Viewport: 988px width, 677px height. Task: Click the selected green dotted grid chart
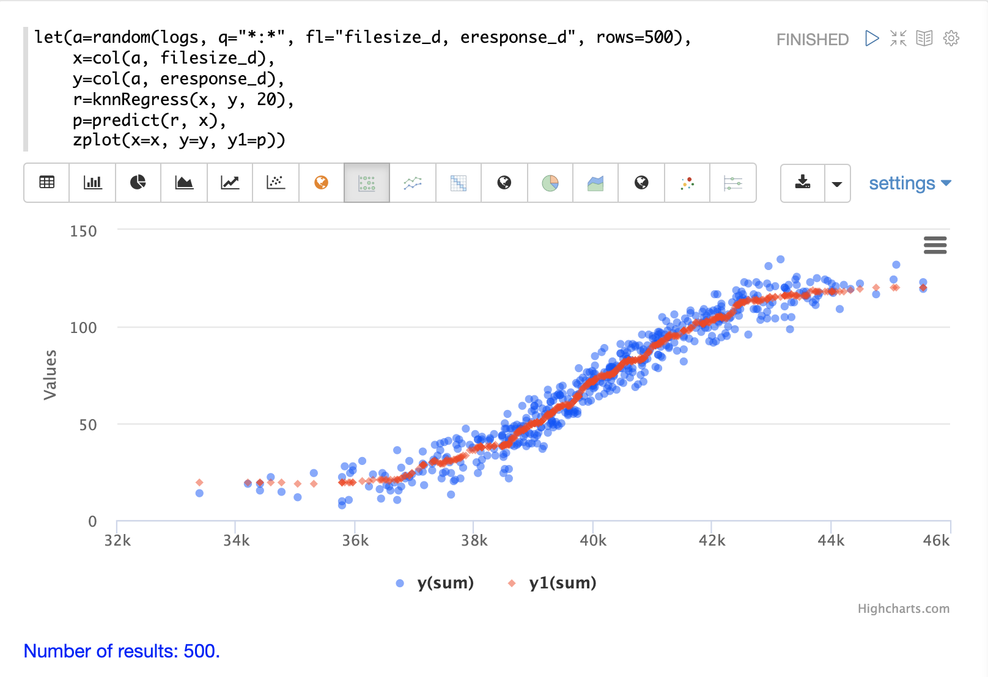(367, 183)
